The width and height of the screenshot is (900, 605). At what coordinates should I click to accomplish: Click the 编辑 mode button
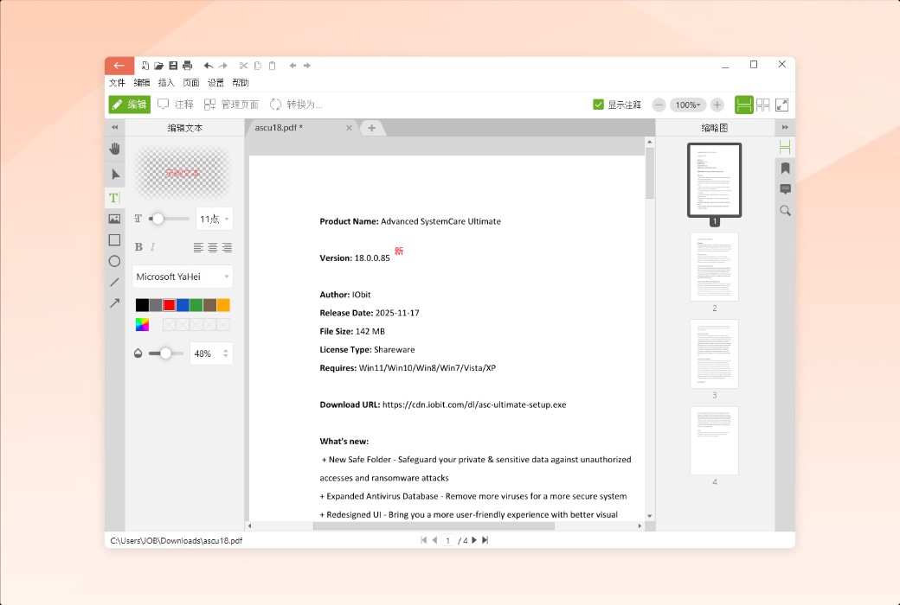click(x=128, y=105)
